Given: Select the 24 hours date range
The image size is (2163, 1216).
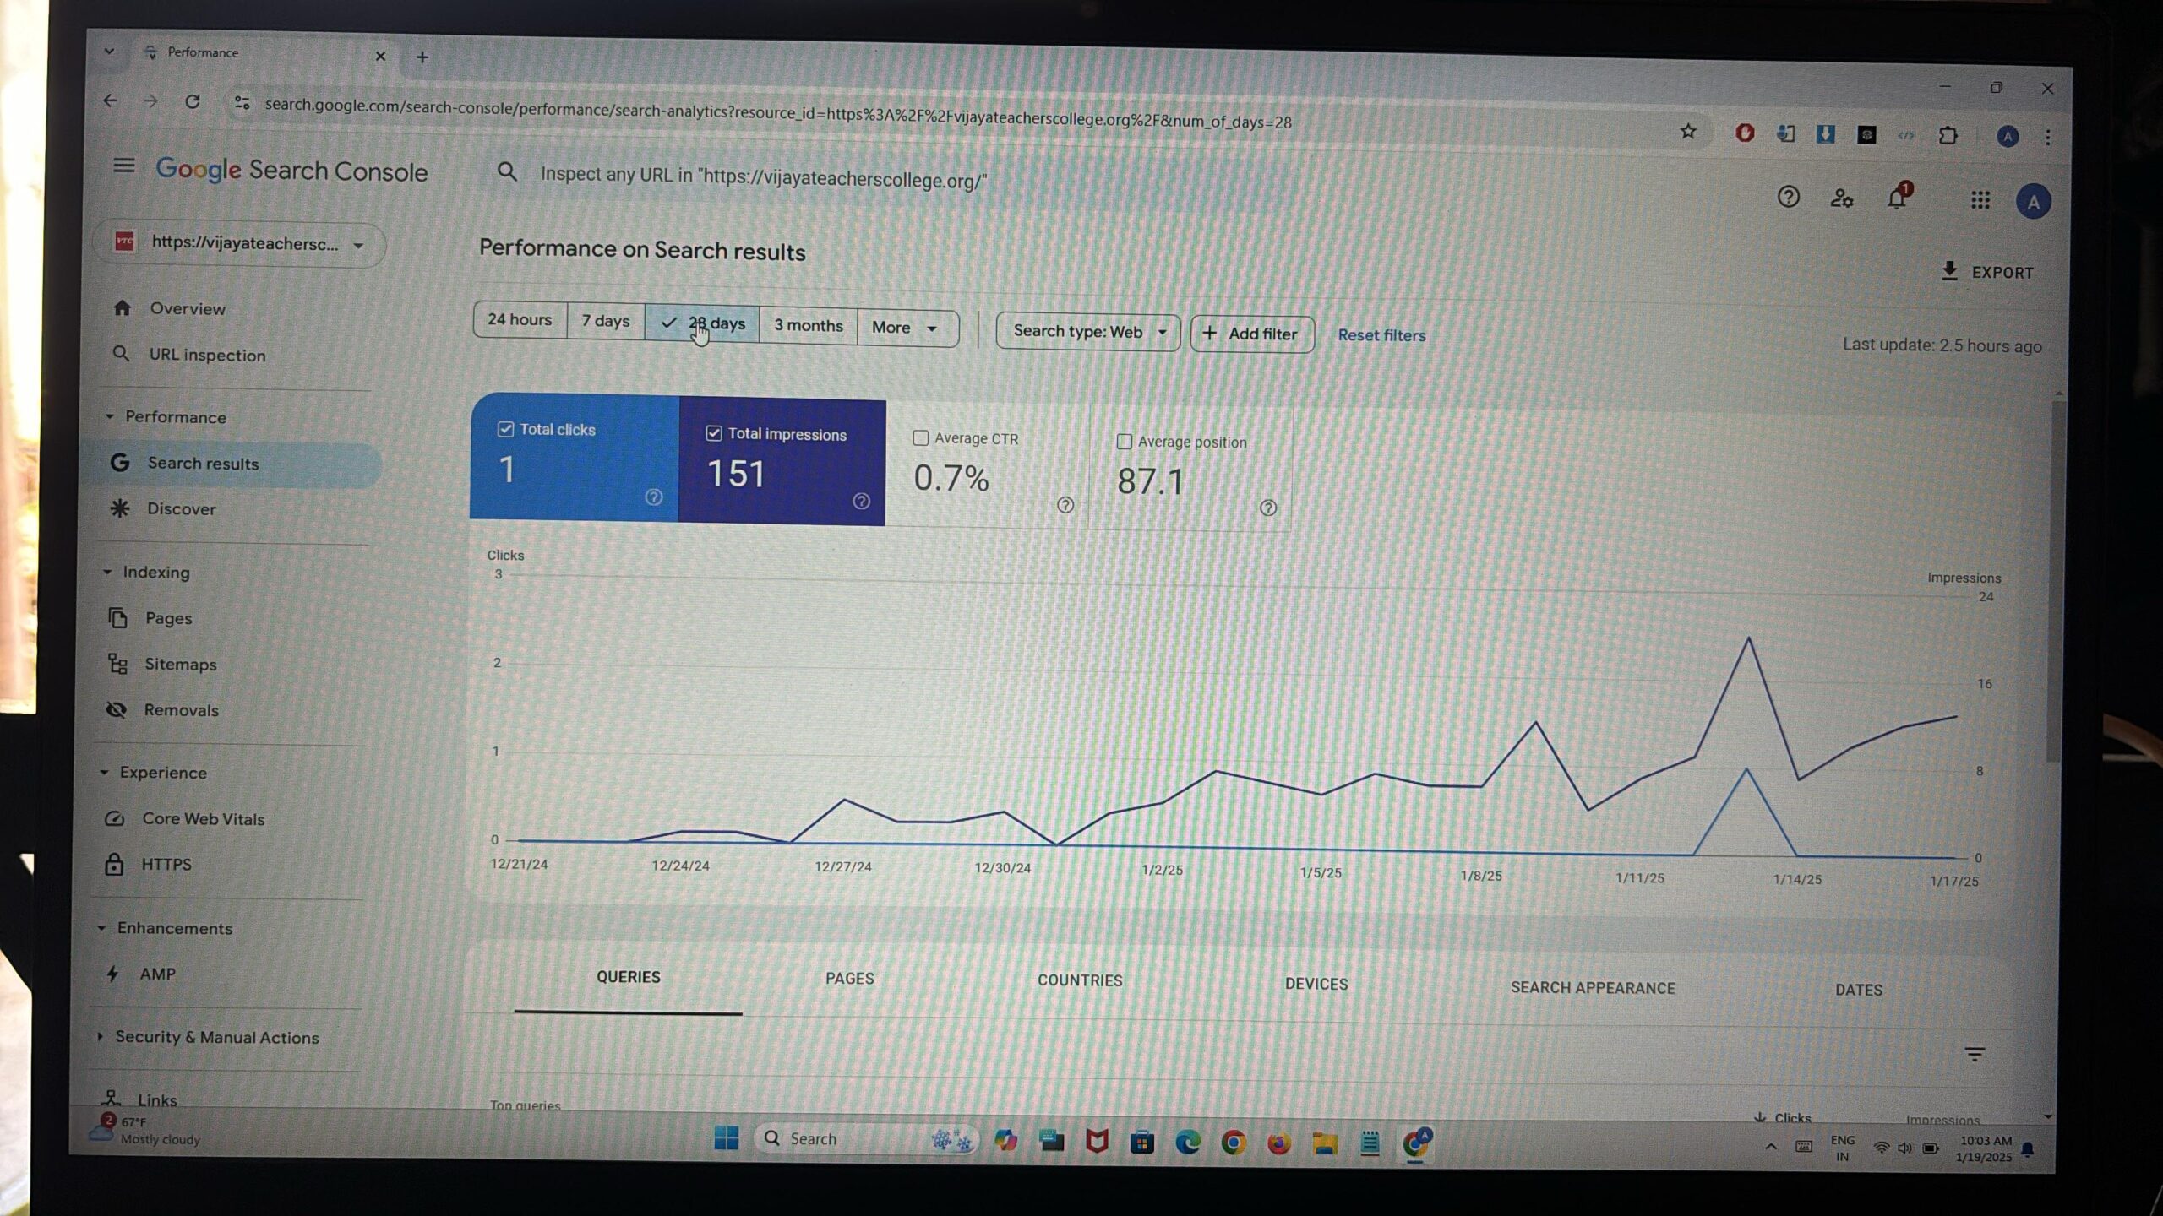Looking at the screenshot, I should point(520,319).
